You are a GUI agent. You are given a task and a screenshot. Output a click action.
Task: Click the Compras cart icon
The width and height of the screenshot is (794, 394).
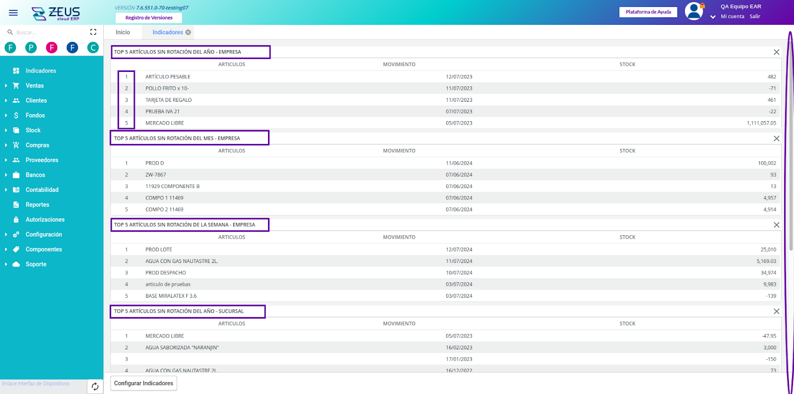coord(16,145)
